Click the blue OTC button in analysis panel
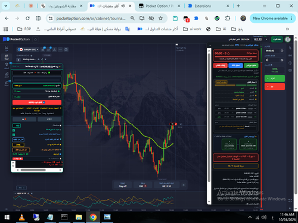The height and width of the screenshot is (223, 298). (x=235, y=65)
